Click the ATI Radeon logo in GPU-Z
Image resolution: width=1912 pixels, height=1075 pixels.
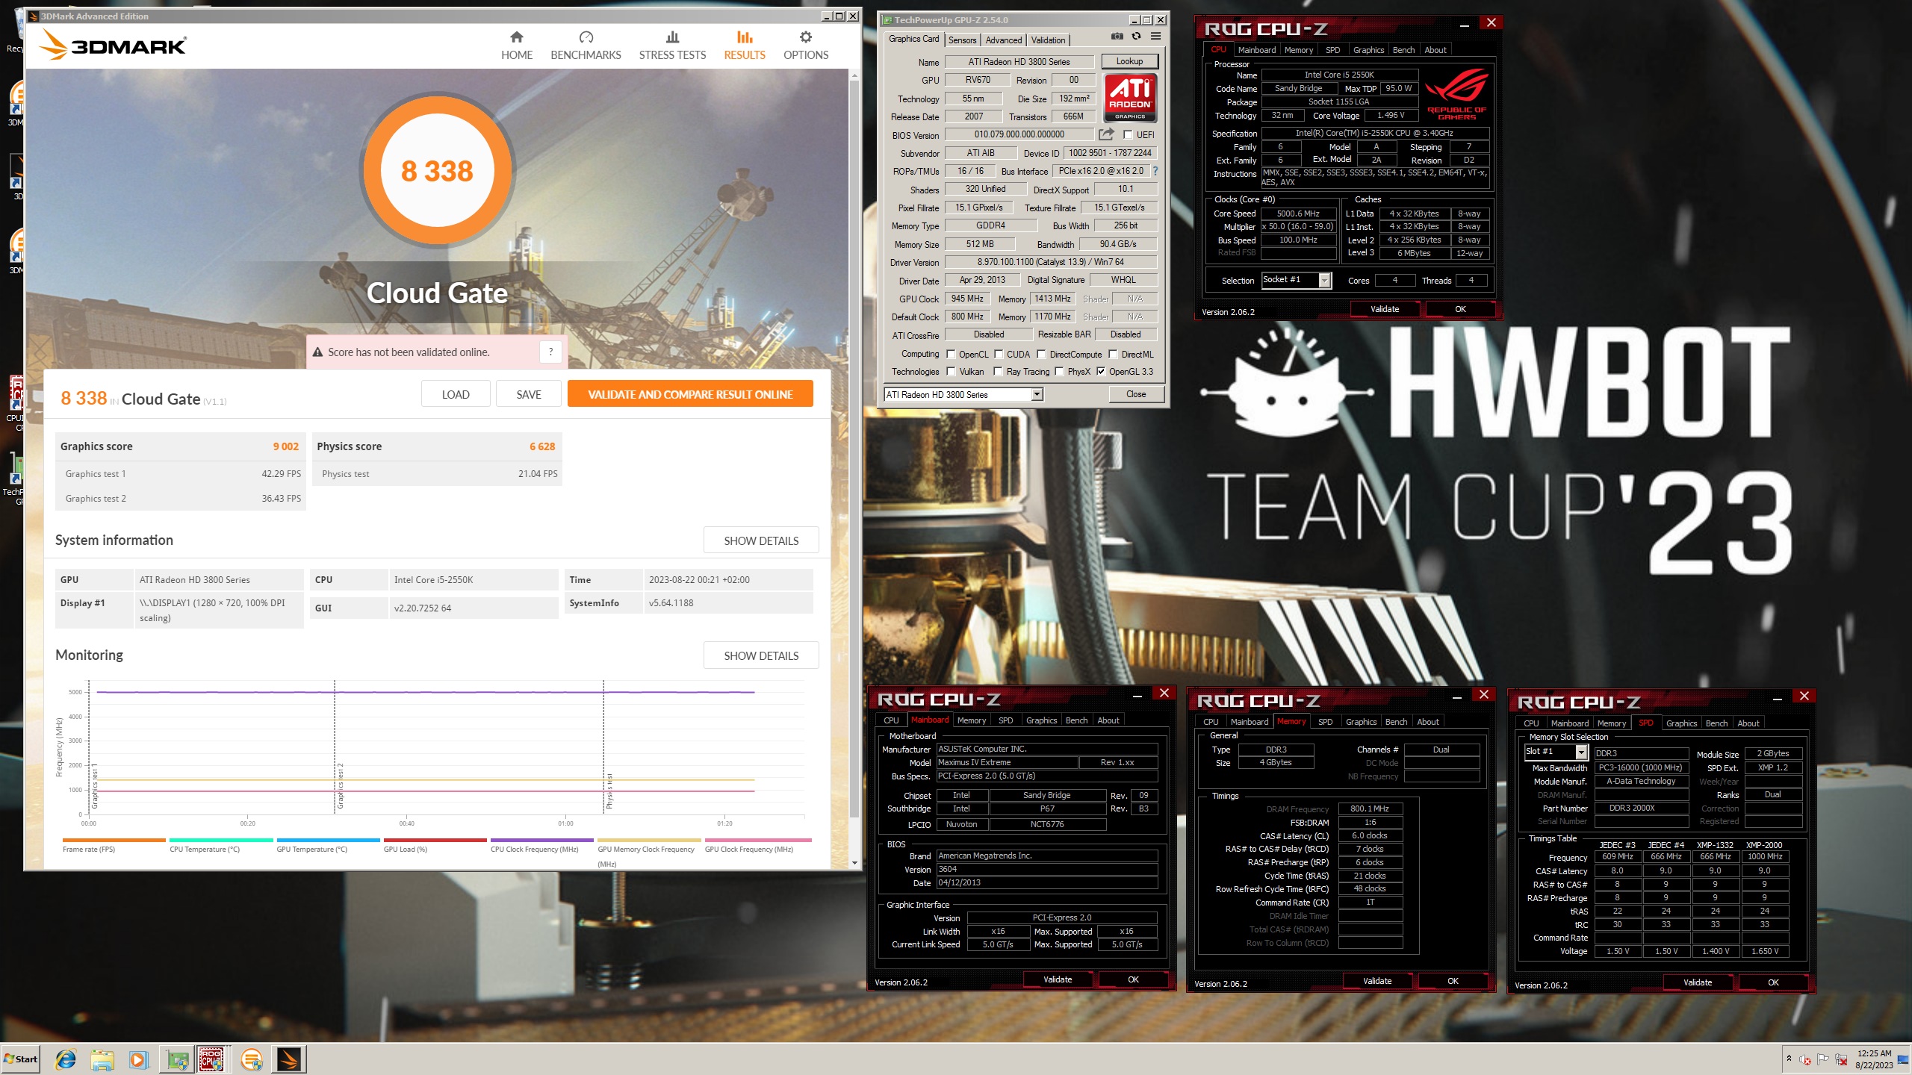pos(1130,97)
